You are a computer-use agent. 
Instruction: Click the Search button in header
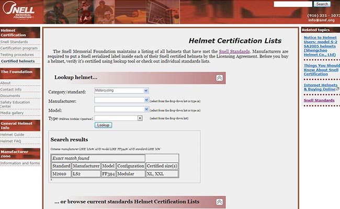322,4
